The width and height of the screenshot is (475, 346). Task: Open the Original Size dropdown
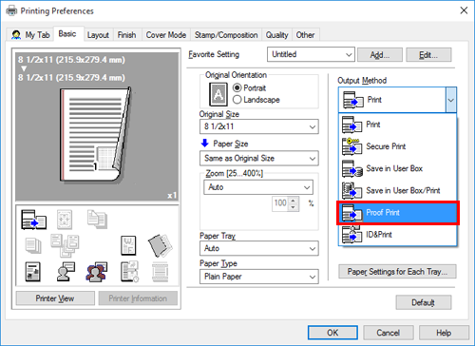[259, 126]
